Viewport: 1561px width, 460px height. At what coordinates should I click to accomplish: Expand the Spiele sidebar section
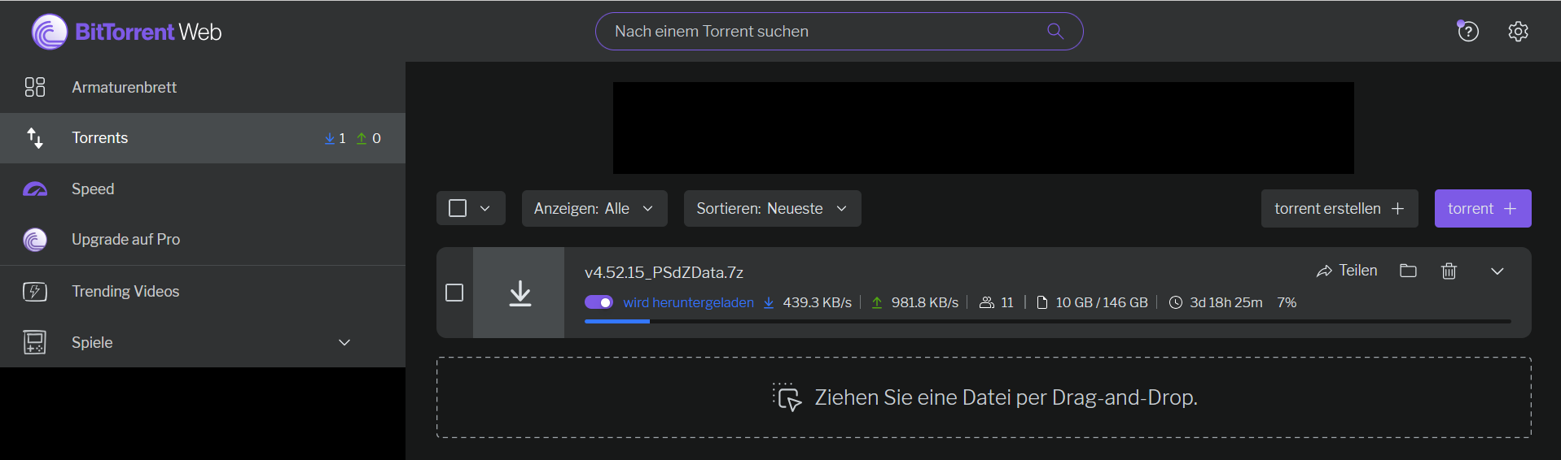tap(344, 343)
